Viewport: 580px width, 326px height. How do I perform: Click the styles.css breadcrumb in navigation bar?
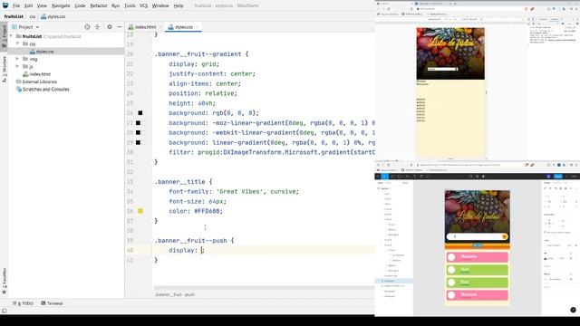pyautogui.click(x=53, y=16)
